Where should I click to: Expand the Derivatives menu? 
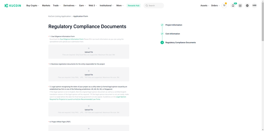point(70,5)
